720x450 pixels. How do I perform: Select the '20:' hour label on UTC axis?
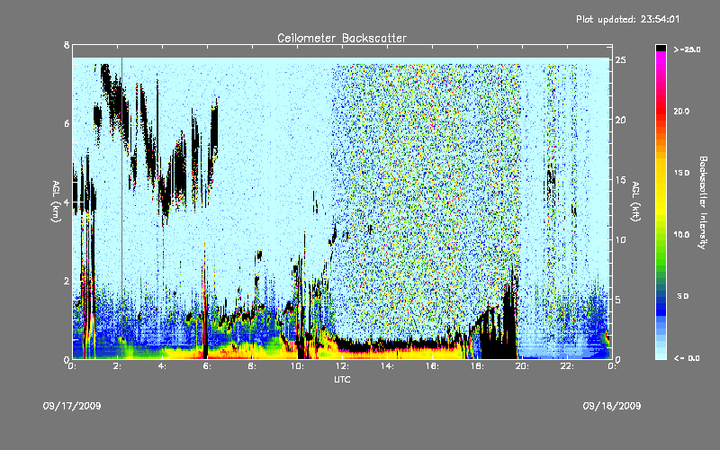(523, 366)
